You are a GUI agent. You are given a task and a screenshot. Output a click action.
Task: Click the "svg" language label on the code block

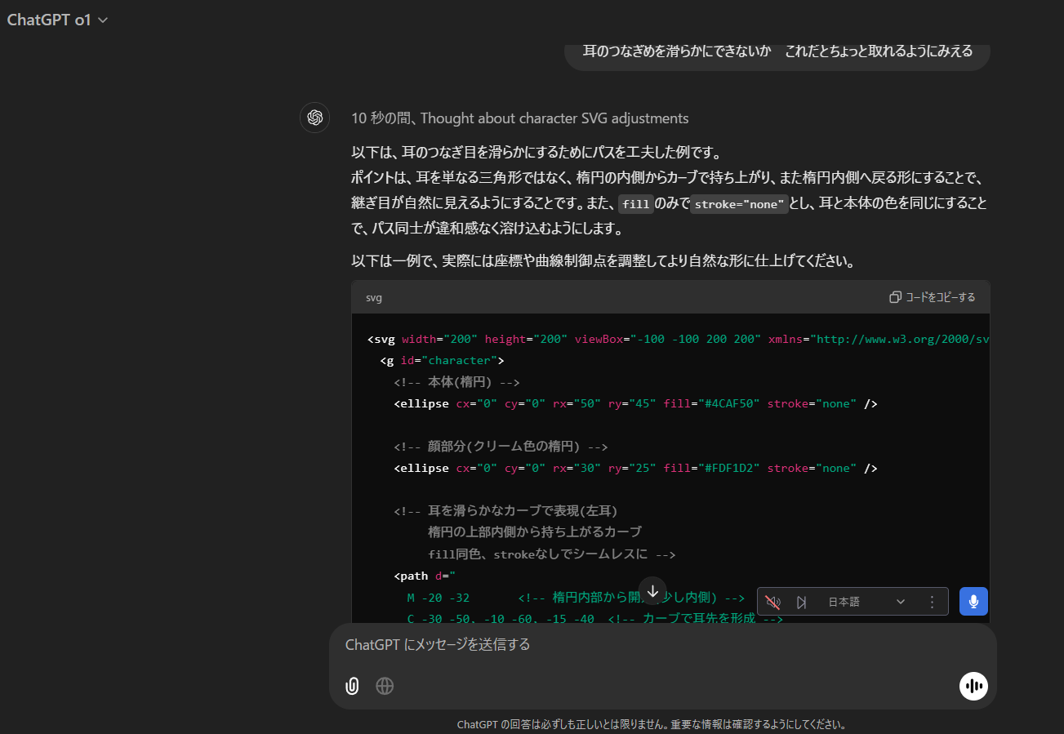click(374, 297)
